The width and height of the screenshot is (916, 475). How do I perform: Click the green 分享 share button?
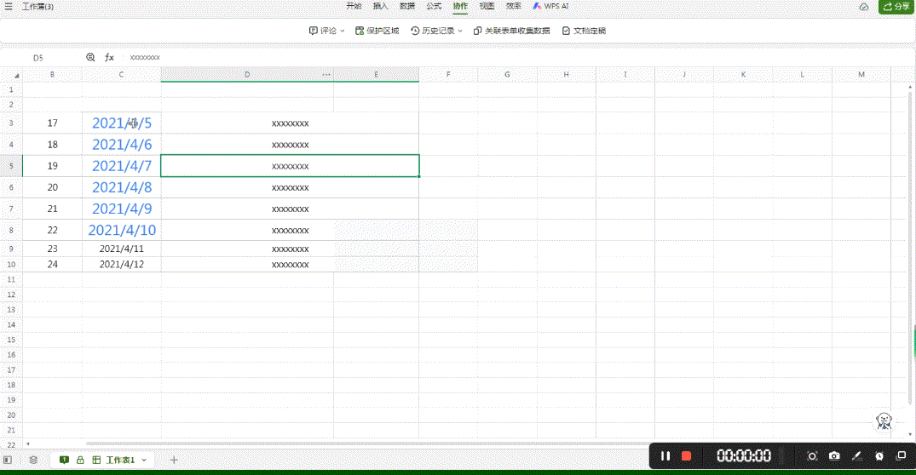pyautogui.click(x=896, y=7)
